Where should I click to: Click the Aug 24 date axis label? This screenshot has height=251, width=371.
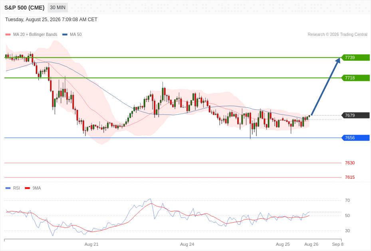coord(187,244)
